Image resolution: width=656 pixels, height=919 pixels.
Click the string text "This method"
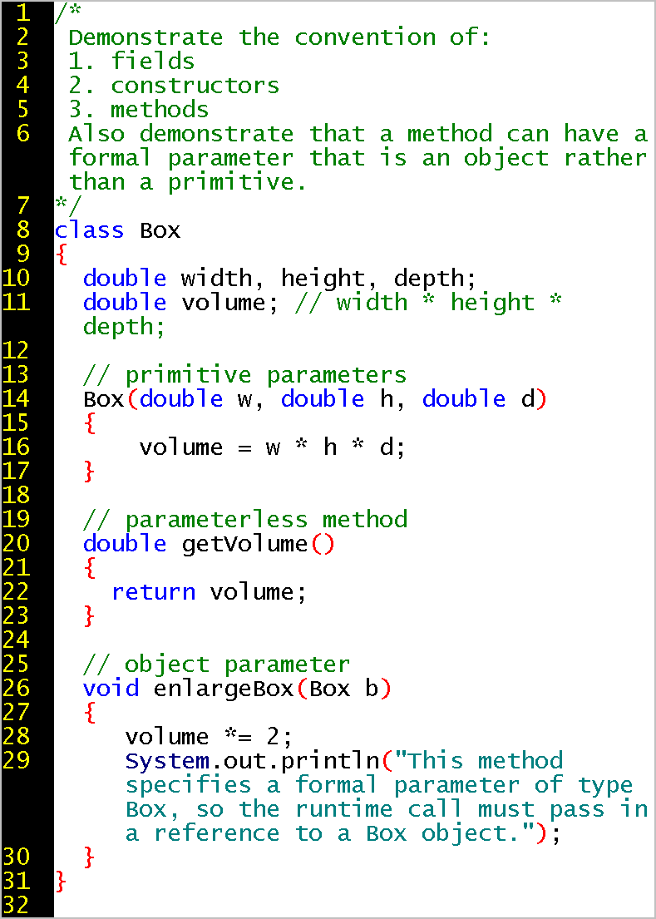[x=485, y=761]
